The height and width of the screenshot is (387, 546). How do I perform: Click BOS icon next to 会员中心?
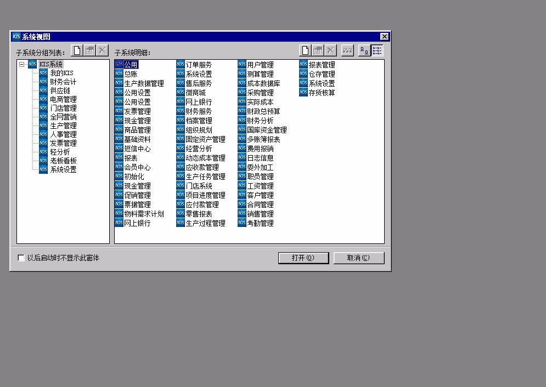coord(119,167)
